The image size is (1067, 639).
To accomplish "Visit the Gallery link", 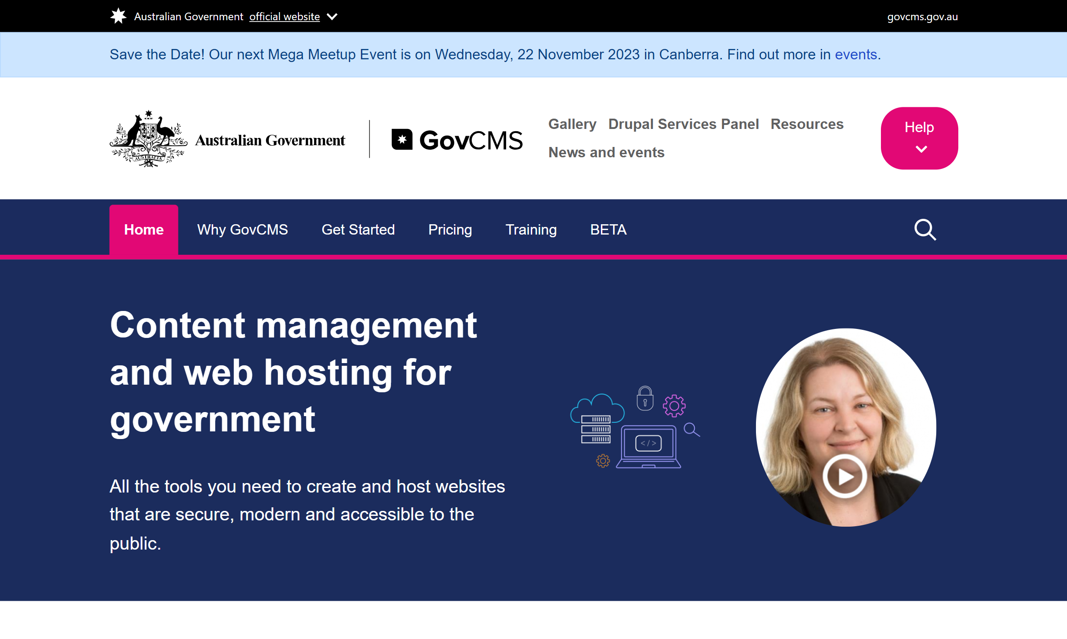I will point(572,124).
